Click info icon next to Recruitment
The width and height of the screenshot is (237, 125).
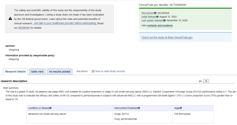[x=155, y=13]
